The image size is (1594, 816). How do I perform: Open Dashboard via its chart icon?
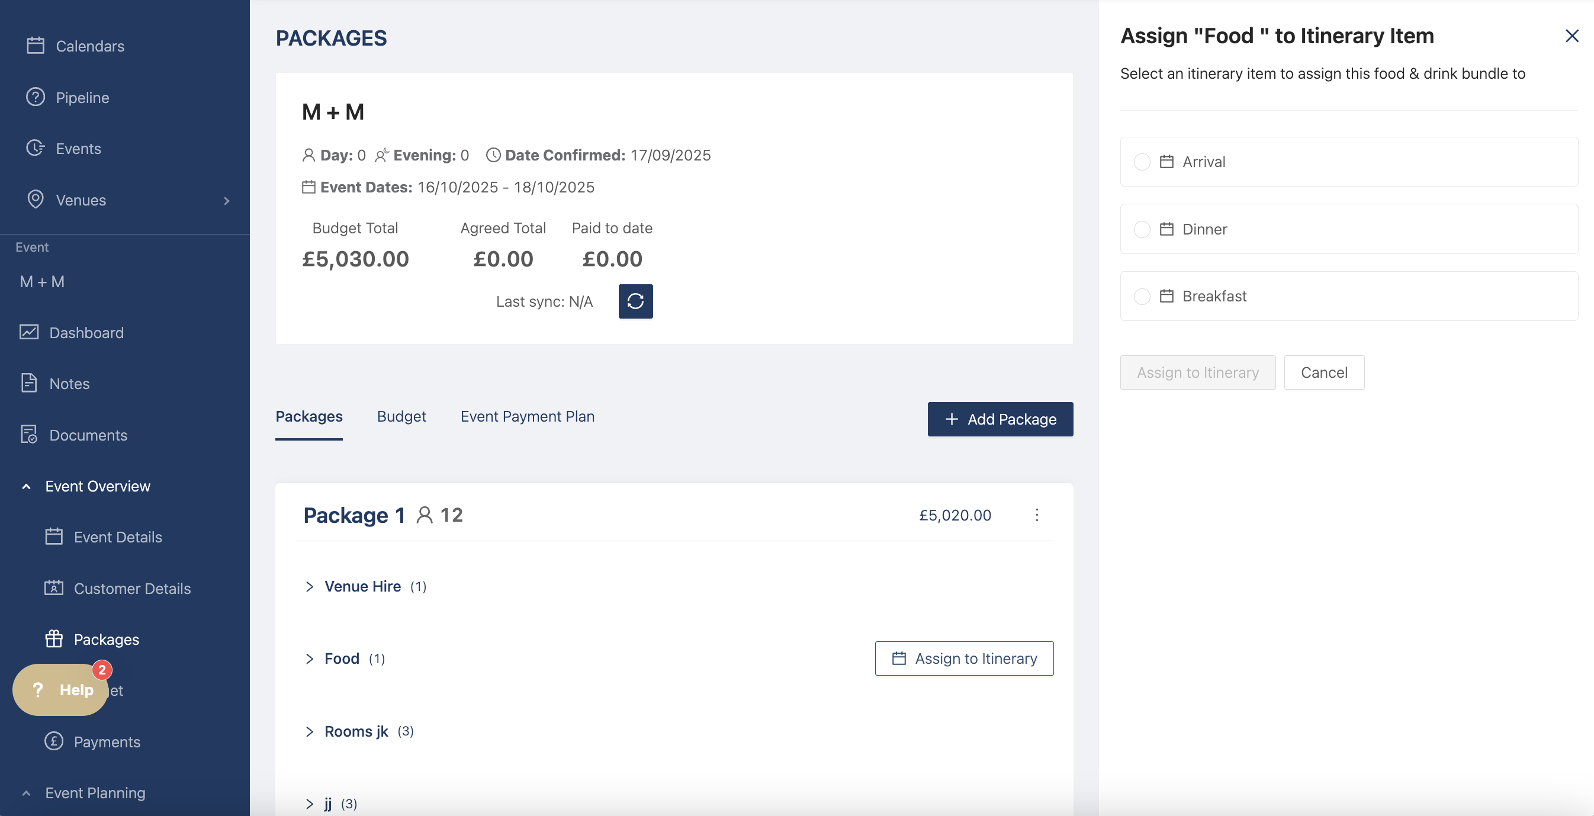pos(29,332)
